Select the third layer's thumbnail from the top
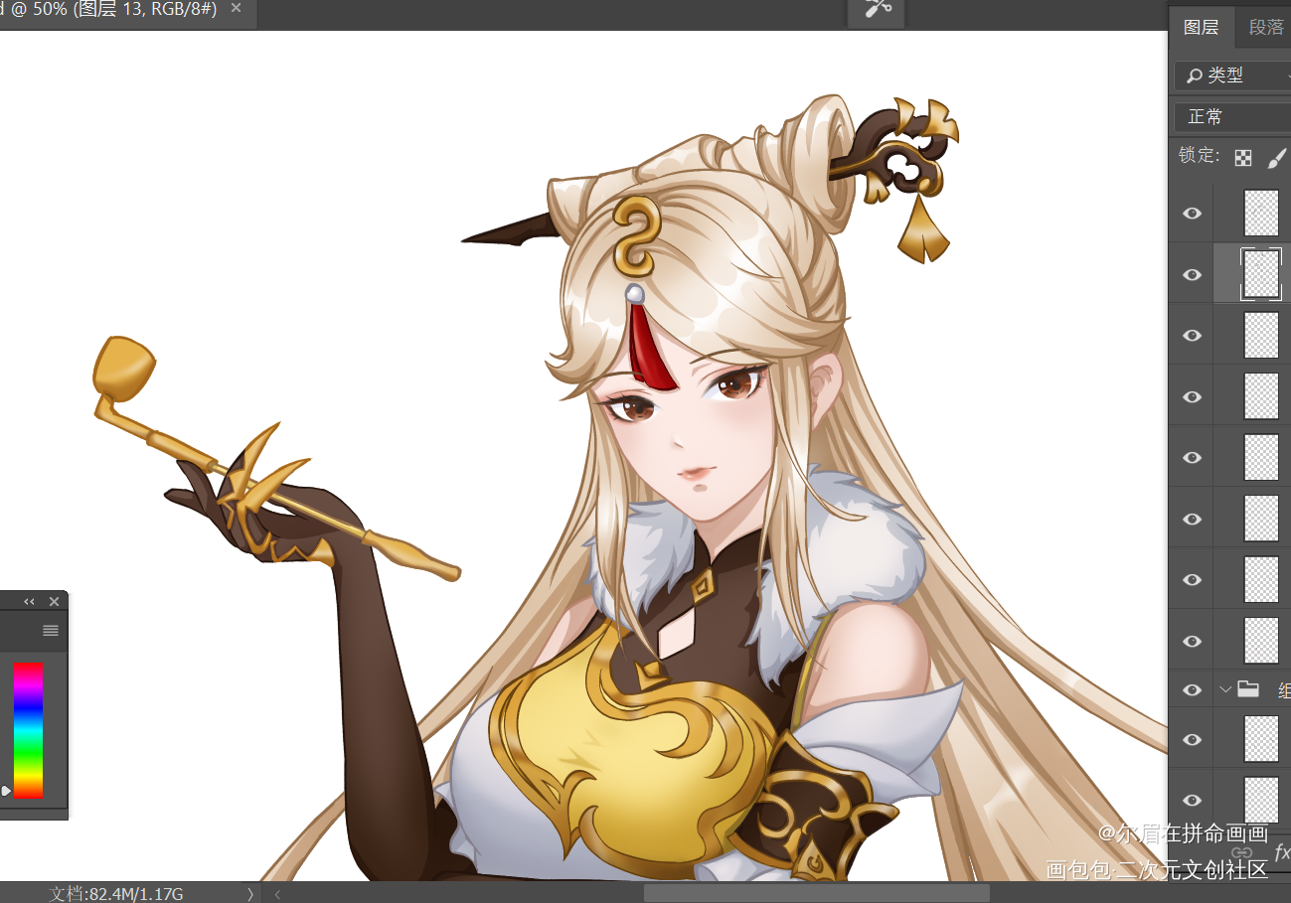The image size is (1291, 903). (x=1261, y=335)
